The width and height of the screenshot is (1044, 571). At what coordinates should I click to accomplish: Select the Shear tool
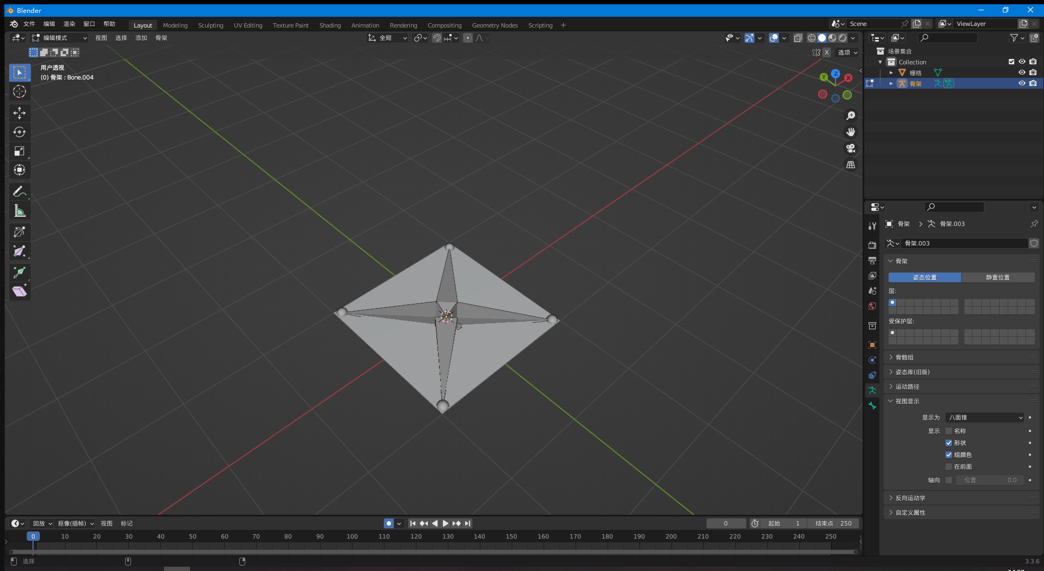(19, 291)
